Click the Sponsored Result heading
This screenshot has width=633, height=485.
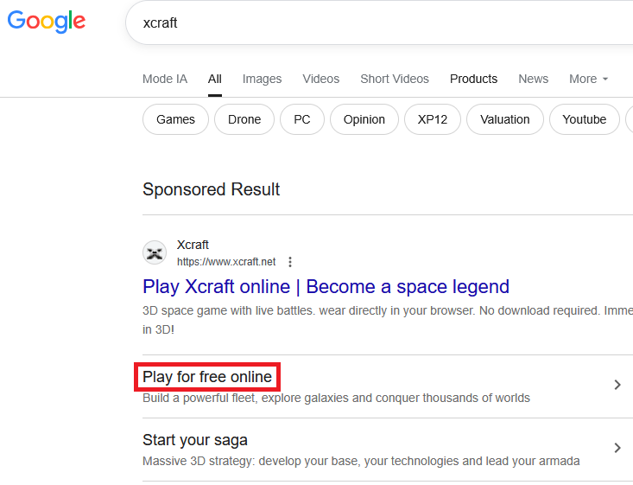(x=211, y=189)
